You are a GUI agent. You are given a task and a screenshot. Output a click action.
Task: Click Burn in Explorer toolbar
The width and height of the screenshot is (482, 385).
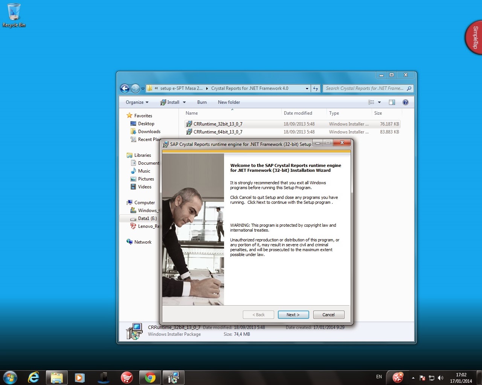(x=202, y=102)
